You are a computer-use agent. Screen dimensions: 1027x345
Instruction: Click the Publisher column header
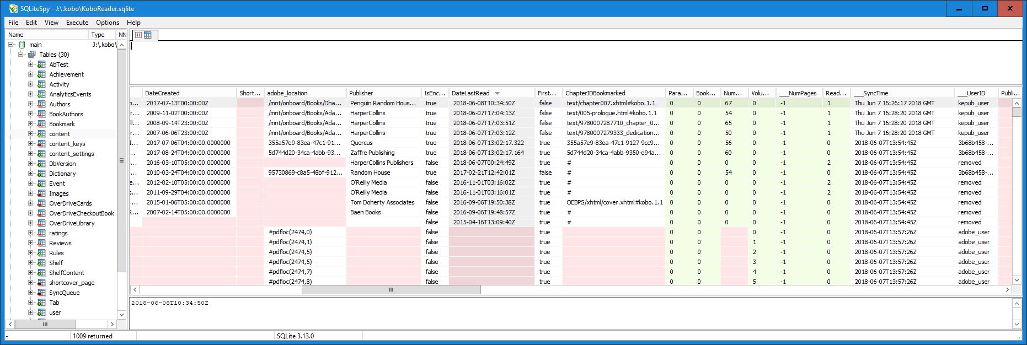[383, 93]
